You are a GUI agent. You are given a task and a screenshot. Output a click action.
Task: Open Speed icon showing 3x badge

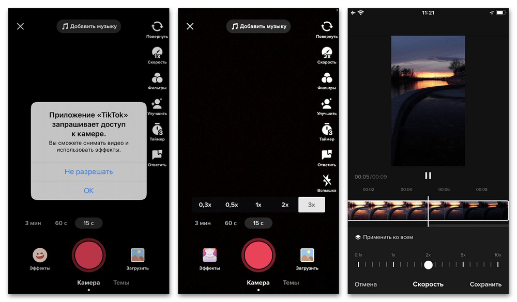[327, 52]
